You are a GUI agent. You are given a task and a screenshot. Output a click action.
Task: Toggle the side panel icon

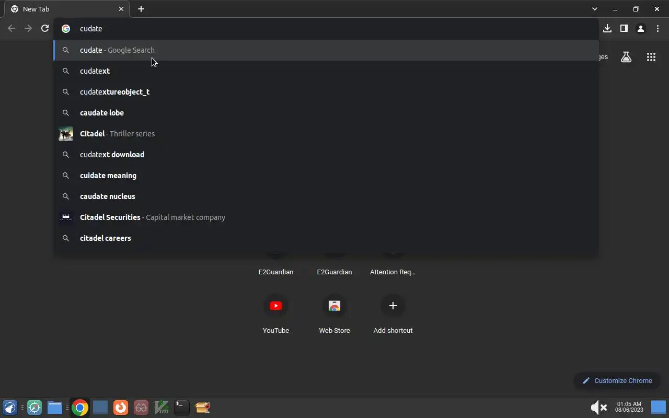click(624, 29)
